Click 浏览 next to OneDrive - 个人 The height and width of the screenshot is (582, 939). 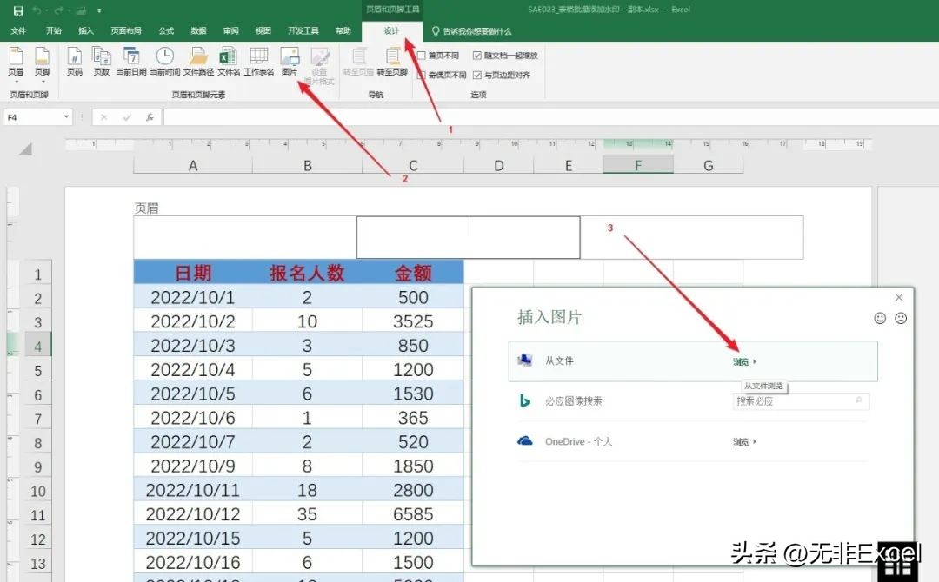744,442
